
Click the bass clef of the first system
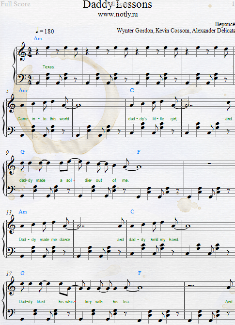coord(21,79)
